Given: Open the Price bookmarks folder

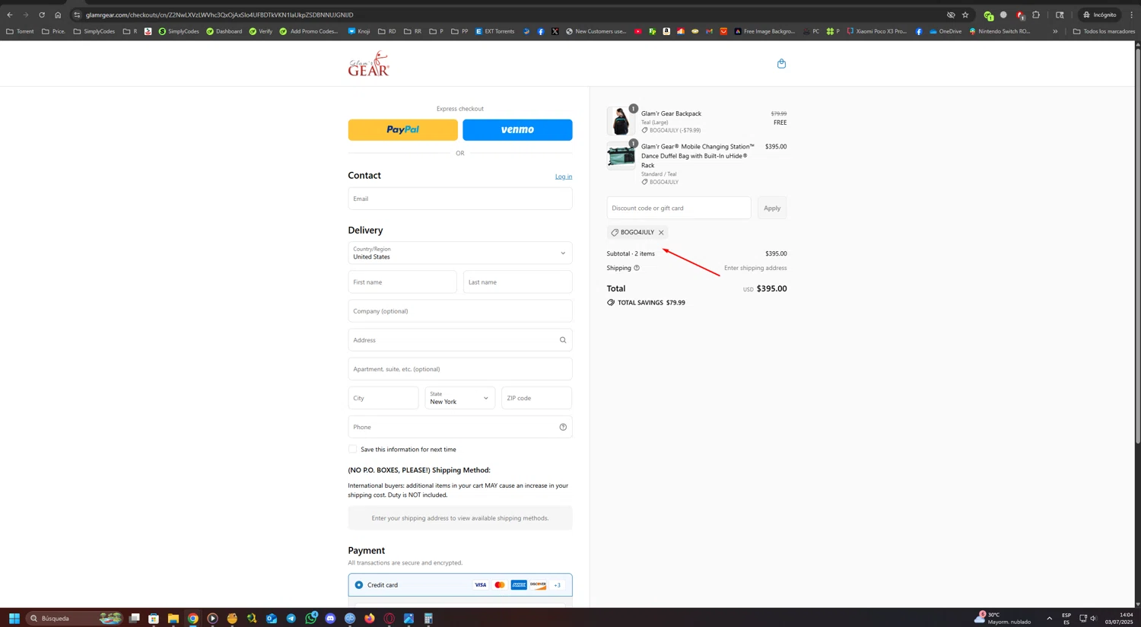Looking at the screenshot, I should coord(53,31).
